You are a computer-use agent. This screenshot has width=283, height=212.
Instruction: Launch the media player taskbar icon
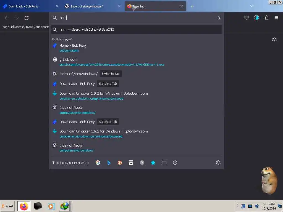point(51,206)
